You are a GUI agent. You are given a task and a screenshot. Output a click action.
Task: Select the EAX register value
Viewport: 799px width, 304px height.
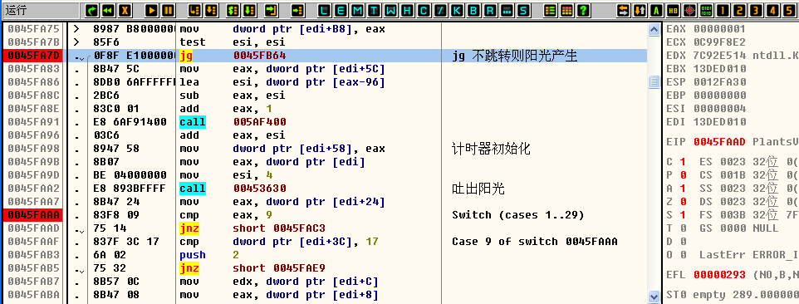pyautogui.click(x=719, y=29)
